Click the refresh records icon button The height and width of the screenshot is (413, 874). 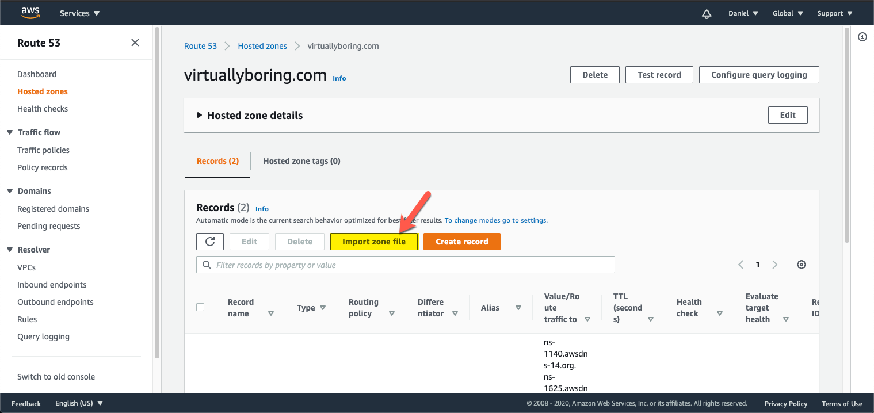coord(210,242)
